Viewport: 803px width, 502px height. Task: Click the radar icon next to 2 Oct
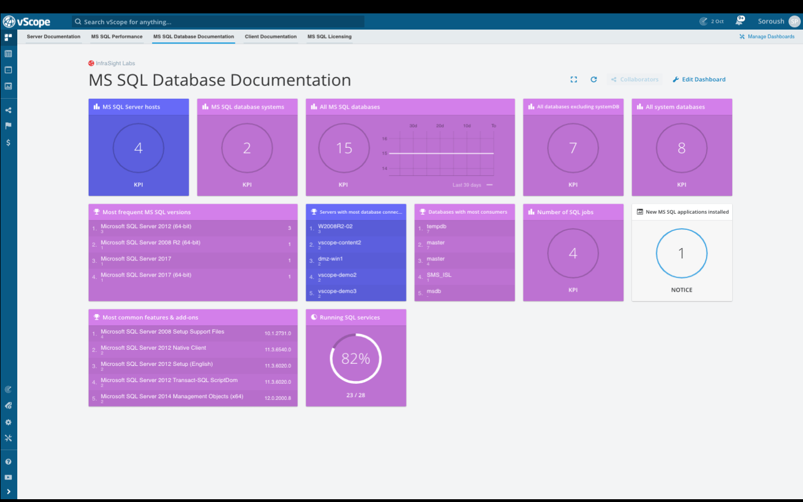coord(703,21)
